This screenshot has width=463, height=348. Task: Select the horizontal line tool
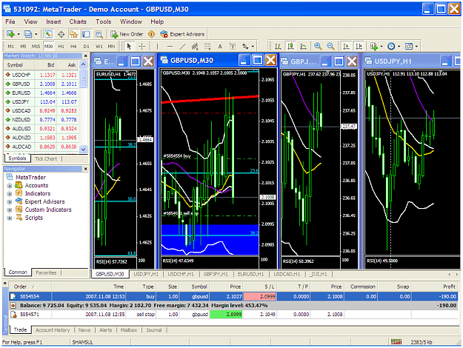170,46
